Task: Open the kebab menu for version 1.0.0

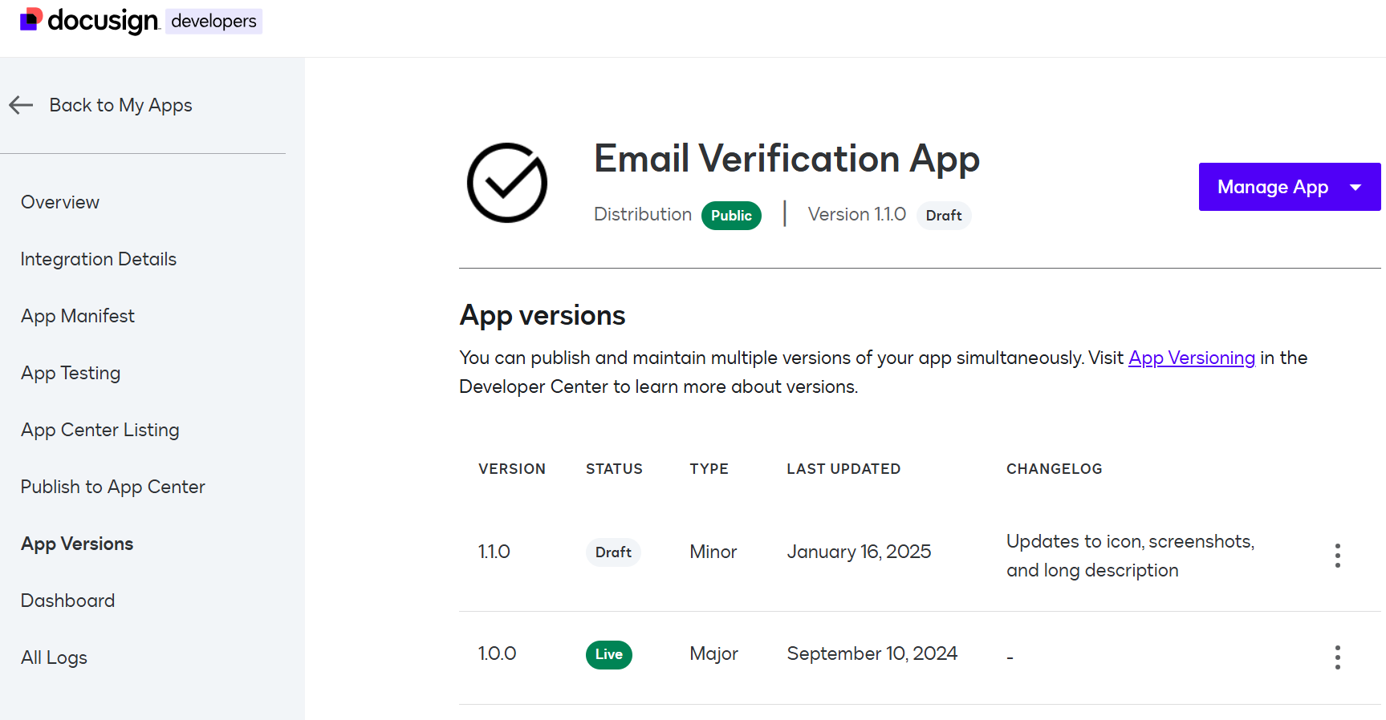Action: pyautogui.click(x=1337, y=657)
